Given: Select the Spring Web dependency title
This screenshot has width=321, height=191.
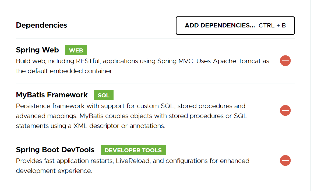Looking at the screenshot, I should point(37,50).
